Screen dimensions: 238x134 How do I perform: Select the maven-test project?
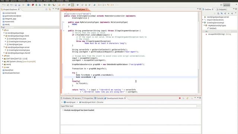pyautogui.click(x=9, y=22)
